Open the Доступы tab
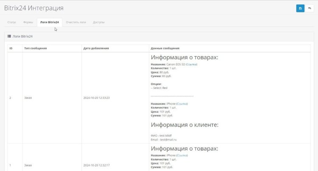Viewport: 318px width, 171px height. 99,22
